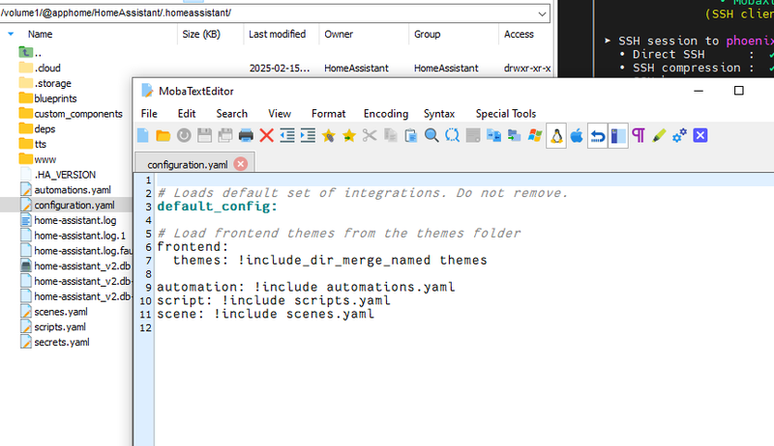Viewport: 774px width, 446px height.
Task: Select the automations.yaml file
Action: tap(66, 190)
